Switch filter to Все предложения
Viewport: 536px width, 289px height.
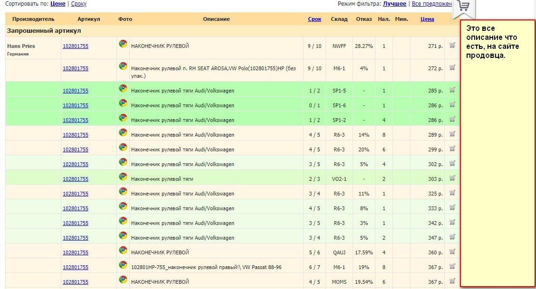click(432, 4)
